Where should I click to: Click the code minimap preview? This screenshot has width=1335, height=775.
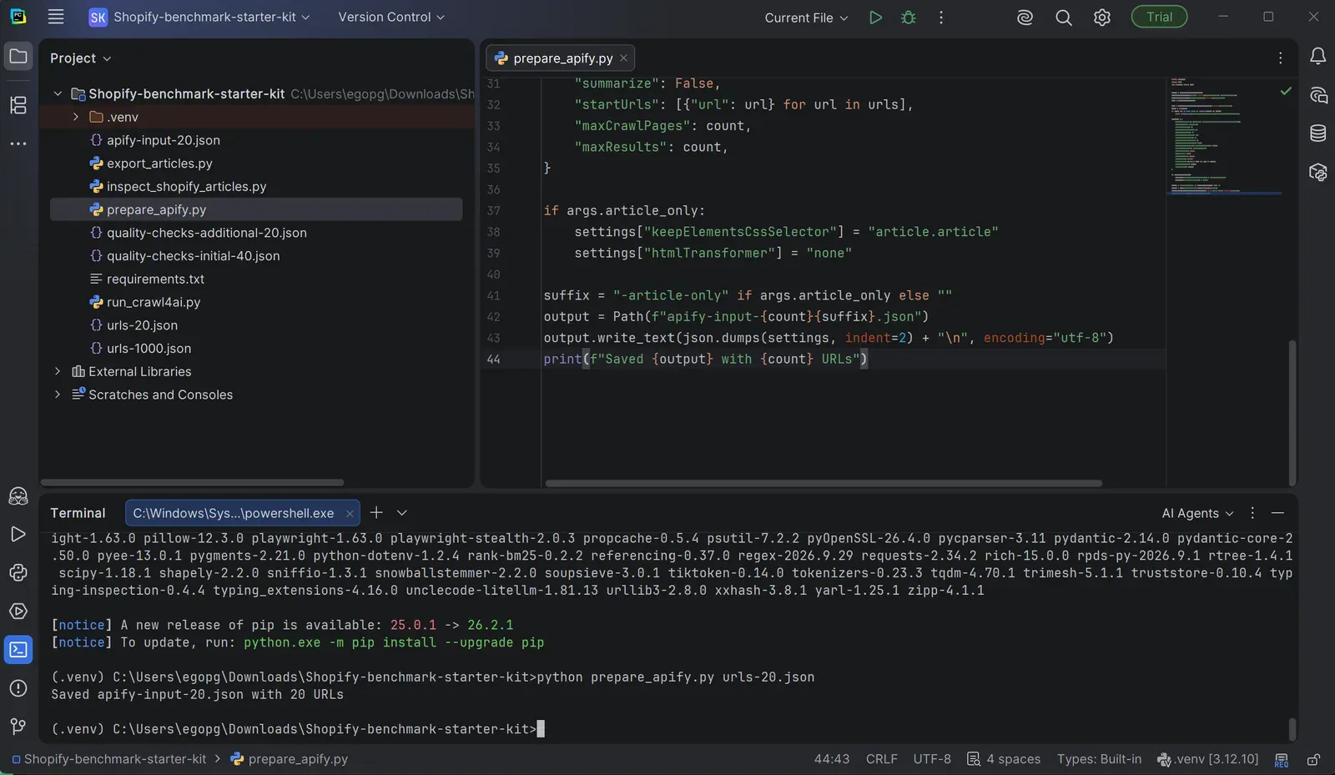click(1225, 138)
